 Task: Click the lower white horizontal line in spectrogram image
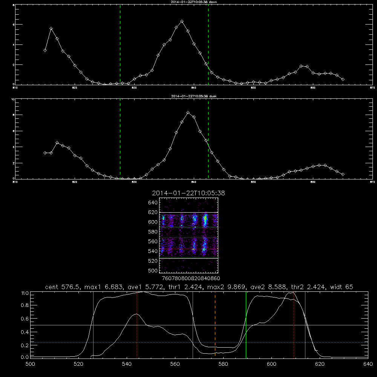click(188, 258)
